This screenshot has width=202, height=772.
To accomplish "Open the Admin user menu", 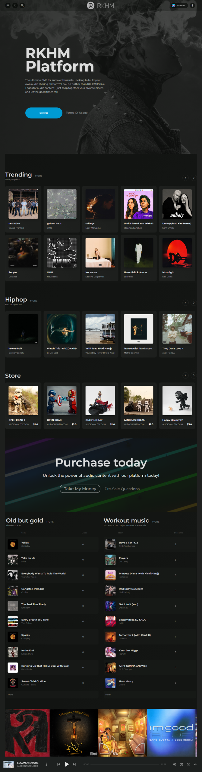I will tap(178, 5).
